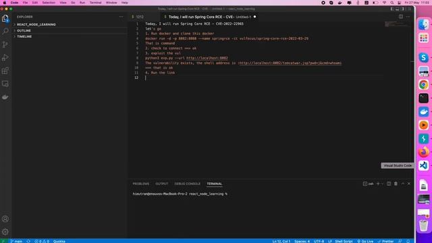432x243 pixels.
Task: Open Run and Debug view
Action: click(x=5, y=57)
